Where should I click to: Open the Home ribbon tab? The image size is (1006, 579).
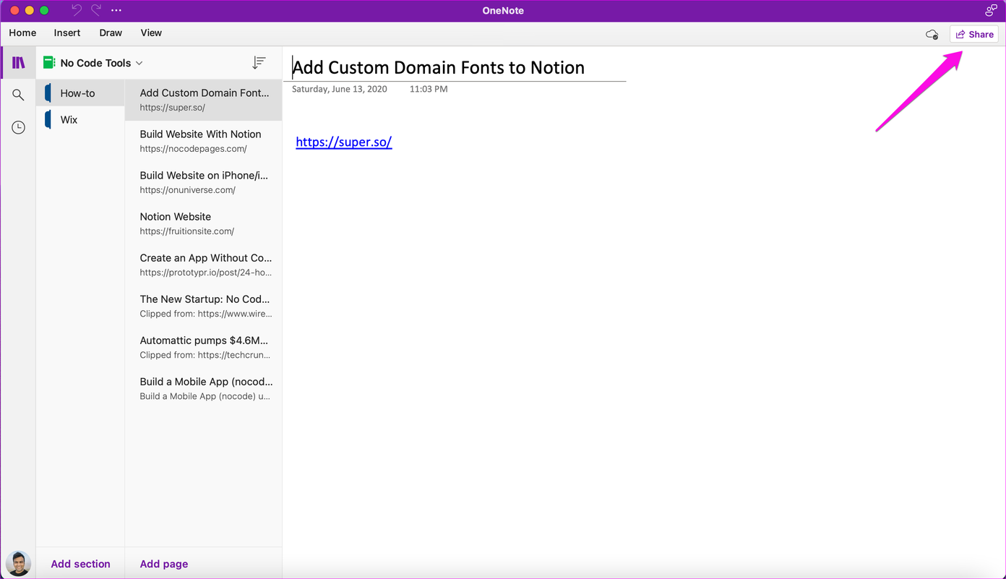coord(22,33)
